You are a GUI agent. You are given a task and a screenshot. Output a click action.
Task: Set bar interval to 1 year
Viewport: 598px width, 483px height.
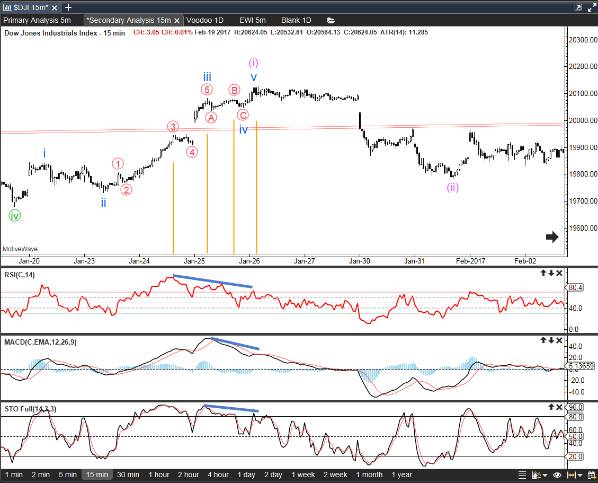pyautogui.click(x=401, y=475)
